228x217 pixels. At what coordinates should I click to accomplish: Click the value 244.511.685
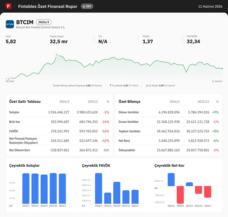coord(60,141)
